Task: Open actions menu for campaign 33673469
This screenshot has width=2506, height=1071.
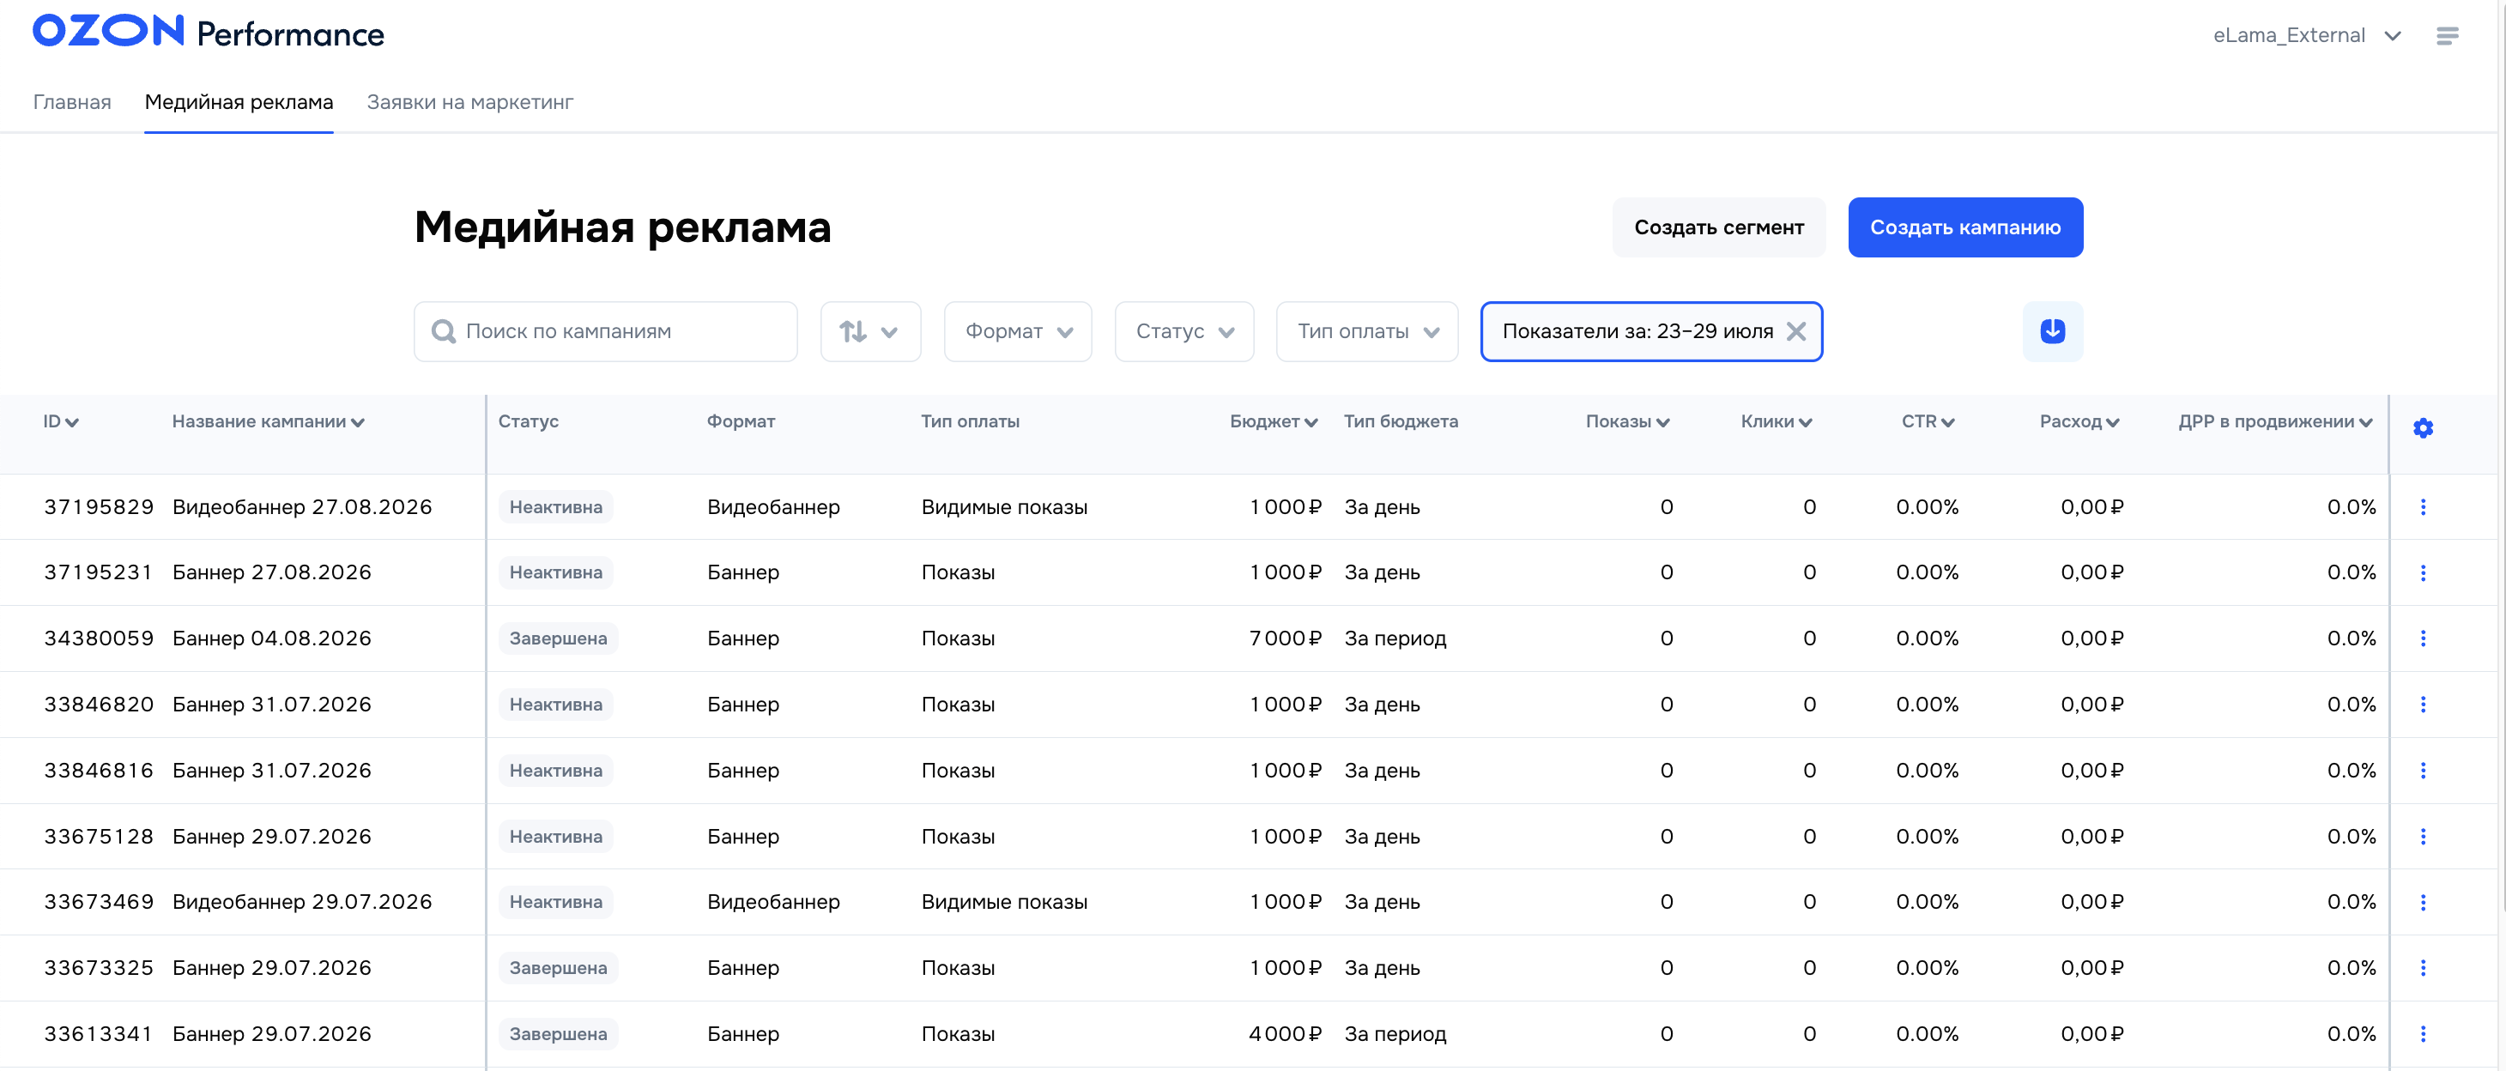Action: click(x=2424, y=902)
